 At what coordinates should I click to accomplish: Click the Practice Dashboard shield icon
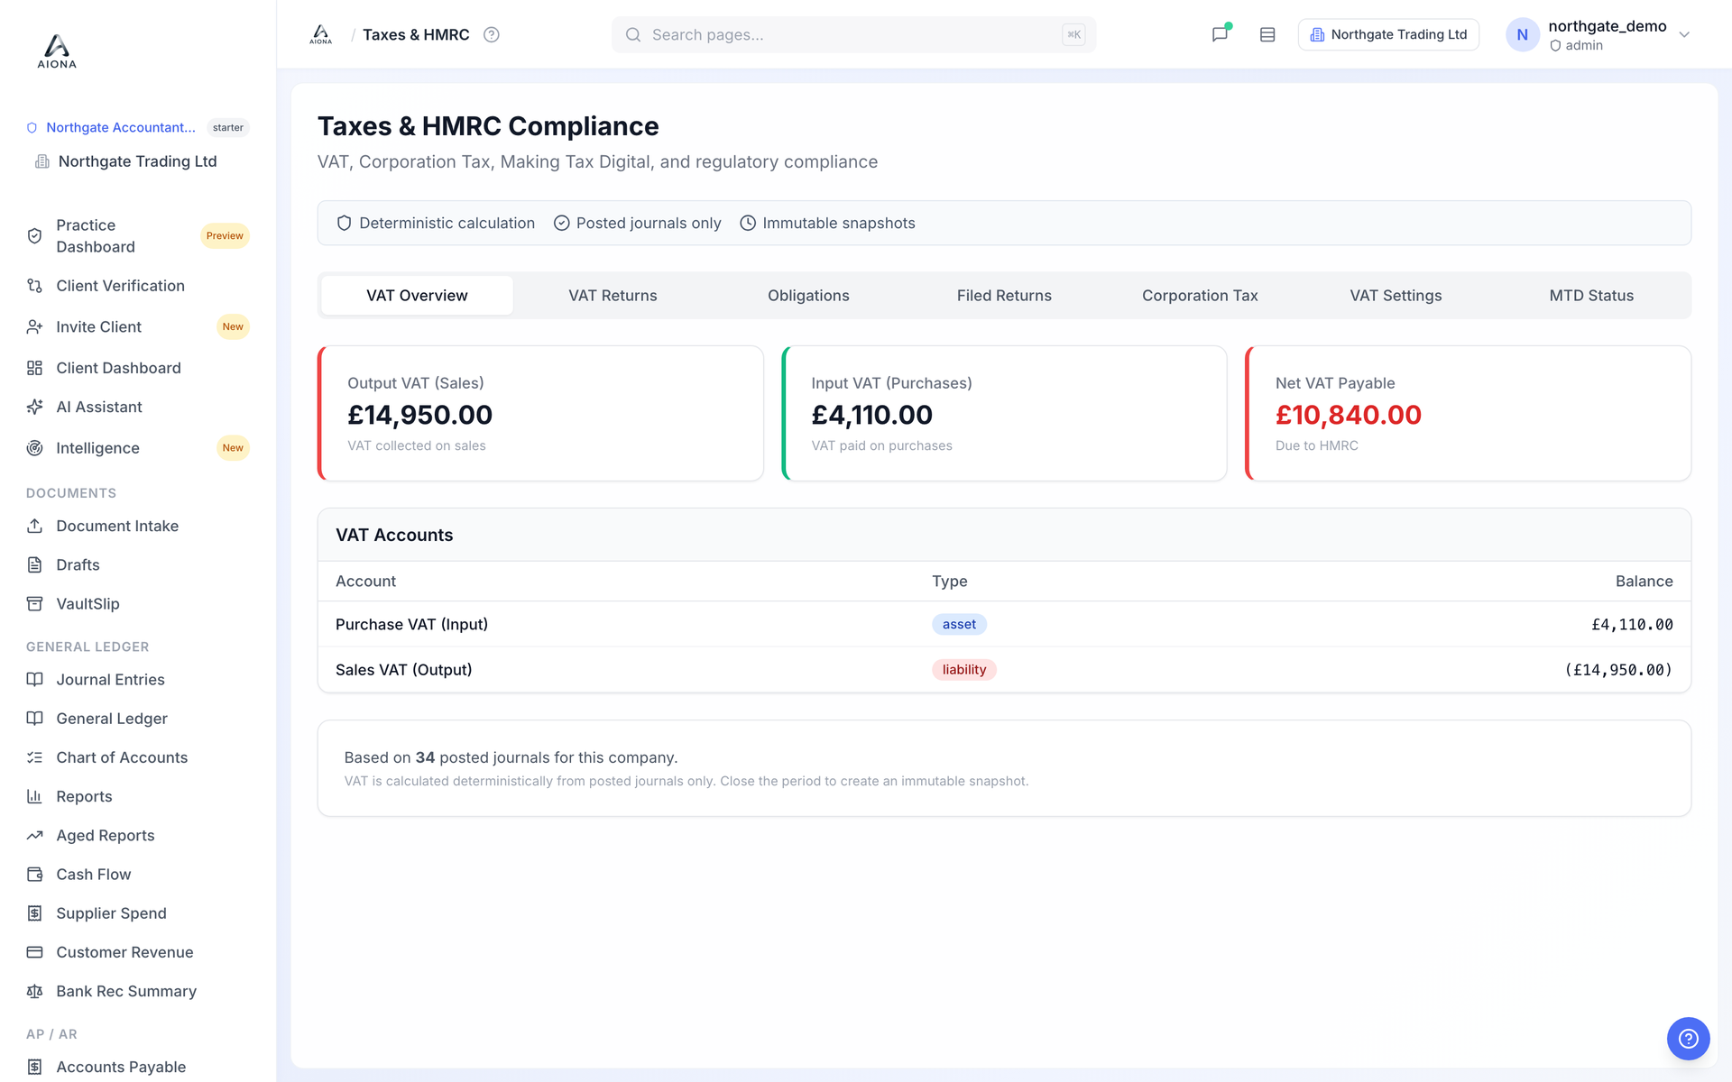[x=34, y=235]
